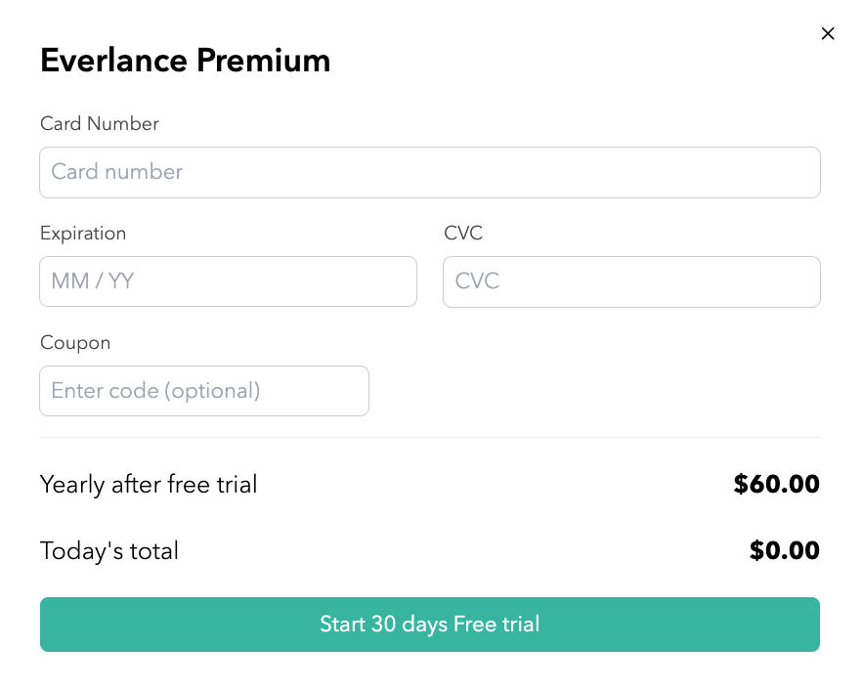Select the CVC security code field

point(631,281)
